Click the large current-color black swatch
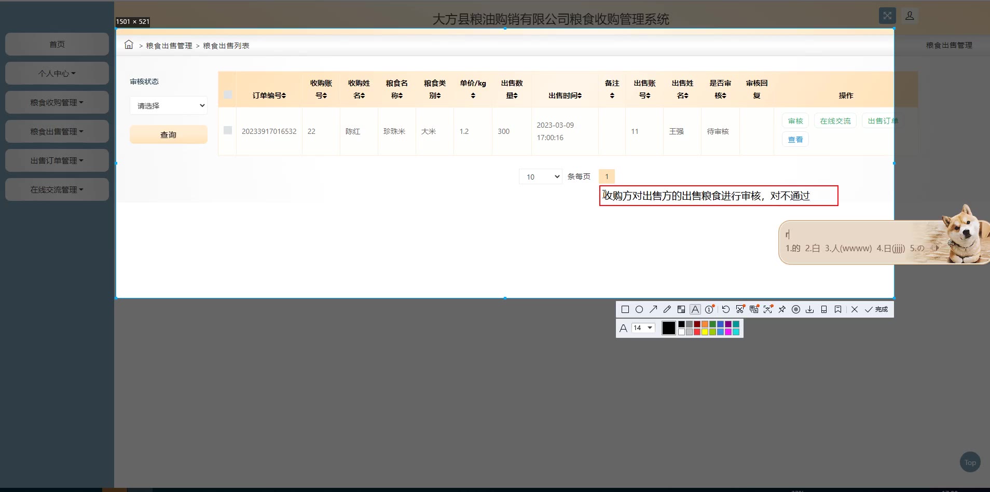This screenshot has width=990, height=492. click(669, 328)
